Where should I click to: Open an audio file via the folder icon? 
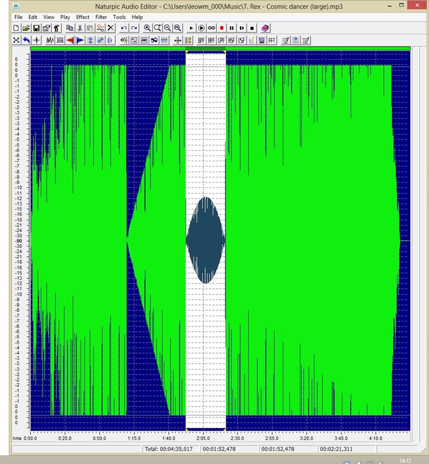[26, 28]
